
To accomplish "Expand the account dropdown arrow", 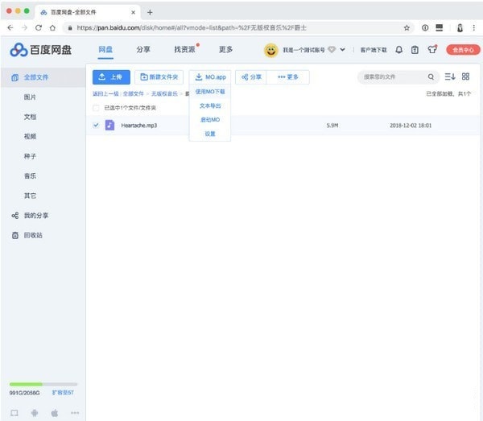I will coord(343,50).
